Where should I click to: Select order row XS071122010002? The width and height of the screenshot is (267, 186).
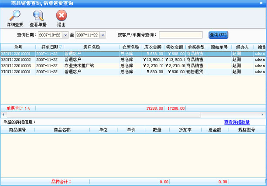[x=18, y=60]
